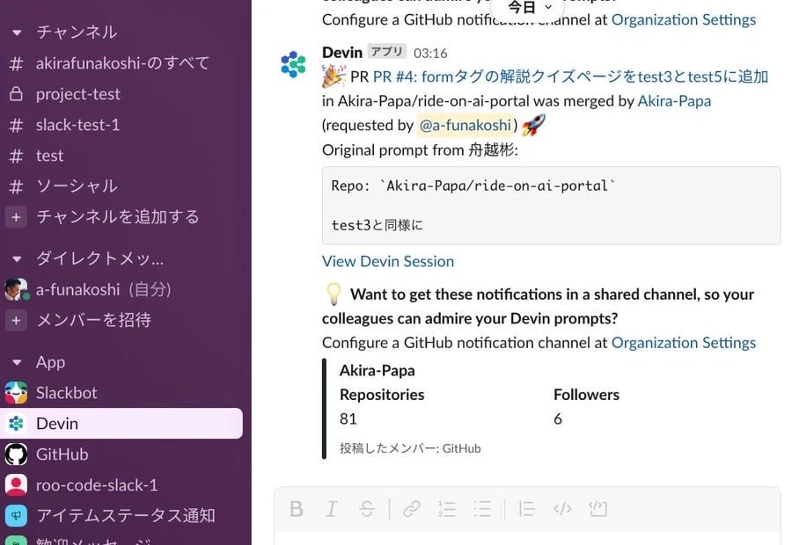Screen dimensions: 792x545
Task: Click the roo-code-slack-1 app icon
Action: (16, 485)
